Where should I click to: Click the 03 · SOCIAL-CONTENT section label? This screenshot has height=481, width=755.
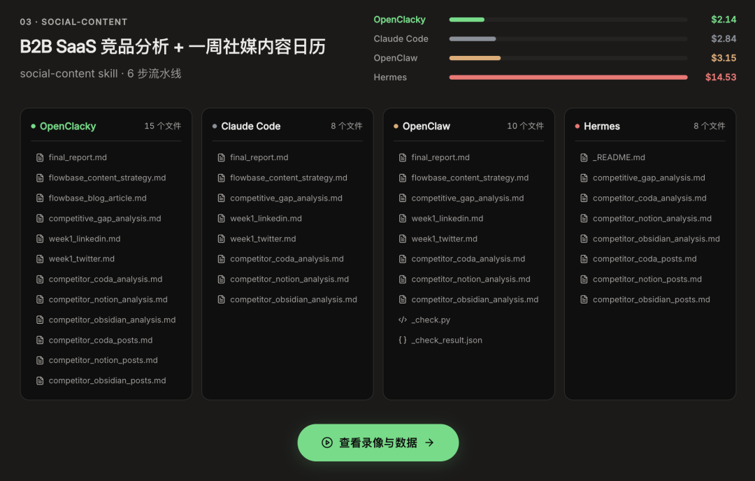[x=73, y=22]
